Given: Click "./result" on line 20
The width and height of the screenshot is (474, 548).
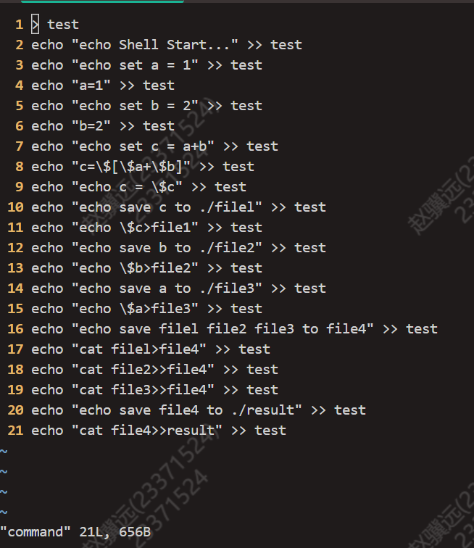Looking at the screenshot, I should click(x=262, y=410).
